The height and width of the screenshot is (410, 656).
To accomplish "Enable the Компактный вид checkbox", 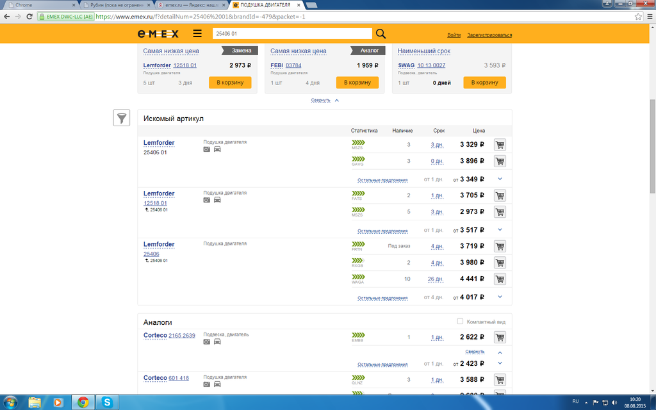I will (x=460, y=322).
